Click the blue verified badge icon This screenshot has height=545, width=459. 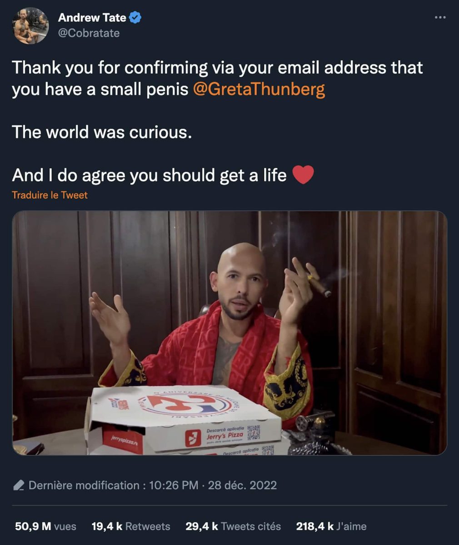point(135,18)
